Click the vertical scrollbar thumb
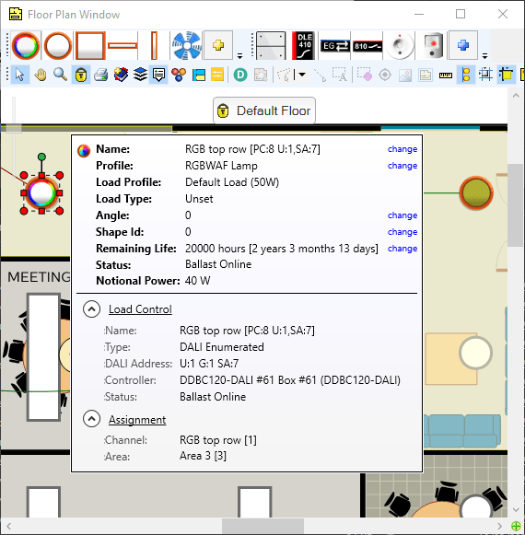 pos(516,204)
